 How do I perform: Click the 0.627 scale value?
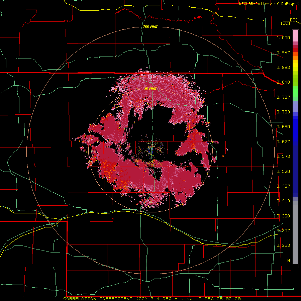(x=283, y=142)
